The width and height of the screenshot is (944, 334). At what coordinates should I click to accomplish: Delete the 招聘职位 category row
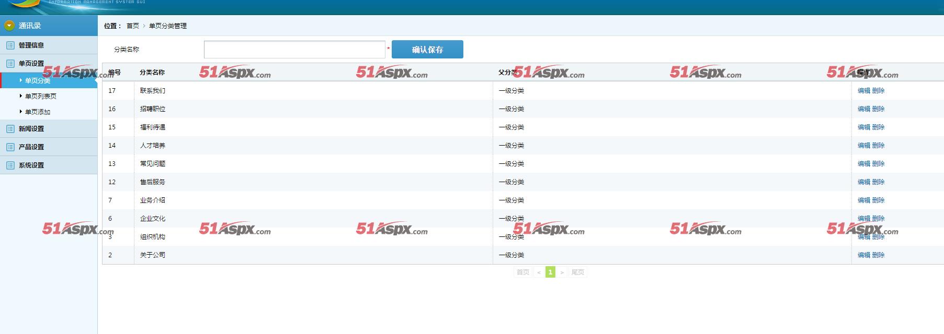[878, 109]
